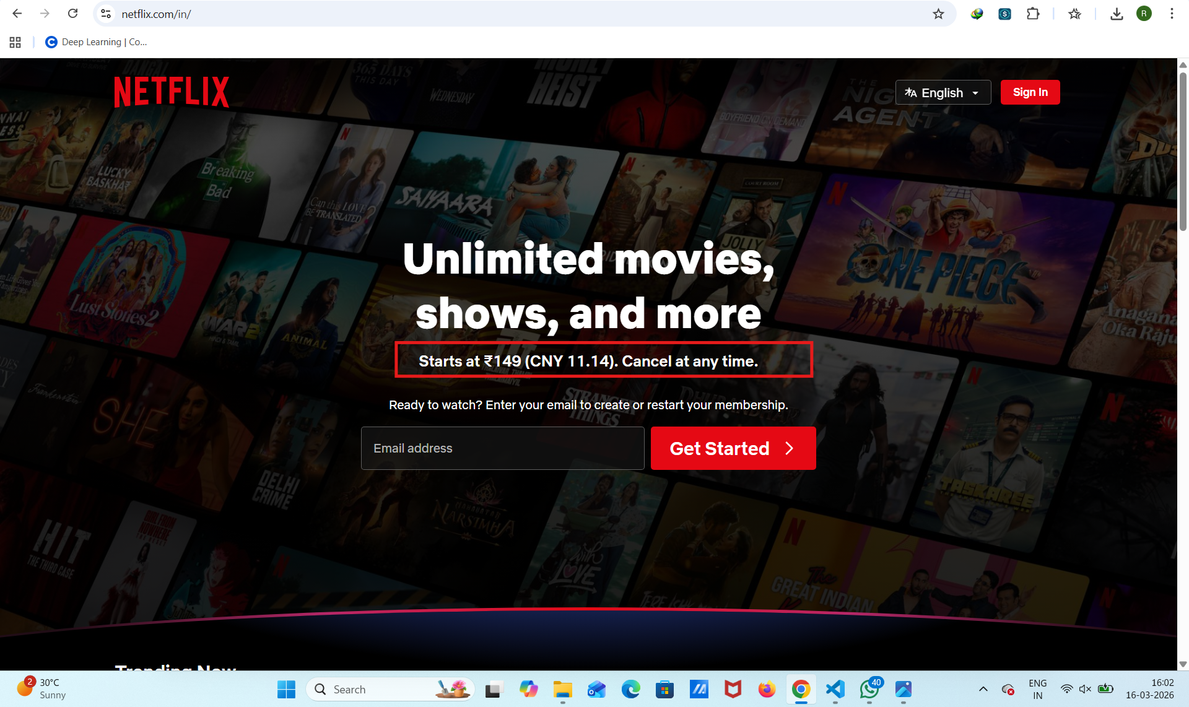Show all bookmarks star list
Viewport: 1189px width, 707px height.
pyautogui.click(x=1074, y=14)
